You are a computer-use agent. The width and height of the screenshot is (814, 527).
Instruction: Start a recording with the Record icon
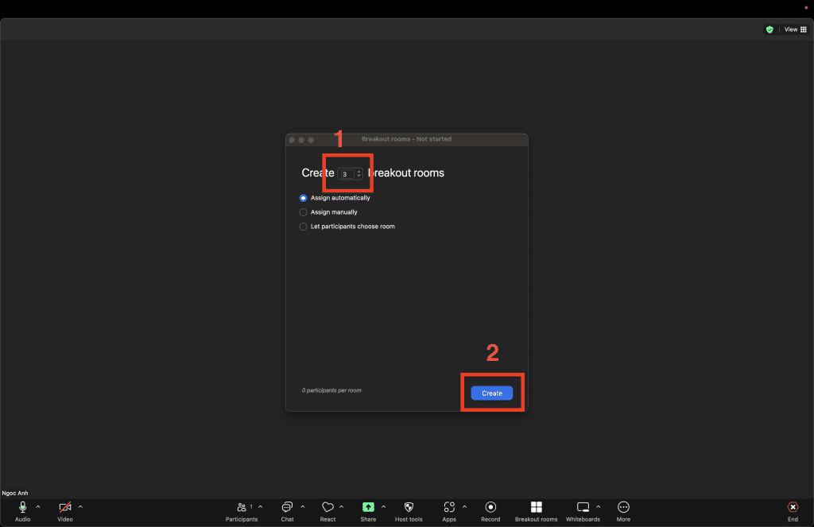pos(490,511)
